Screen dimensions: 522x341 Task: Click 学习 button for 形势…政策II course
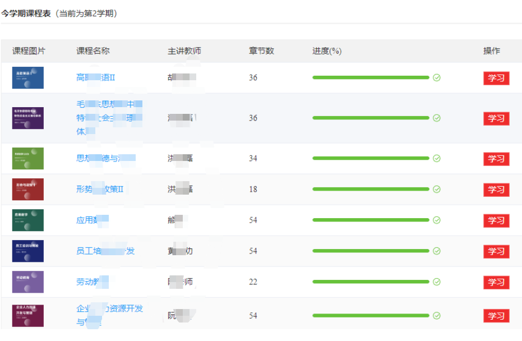[x=496, y=190]
